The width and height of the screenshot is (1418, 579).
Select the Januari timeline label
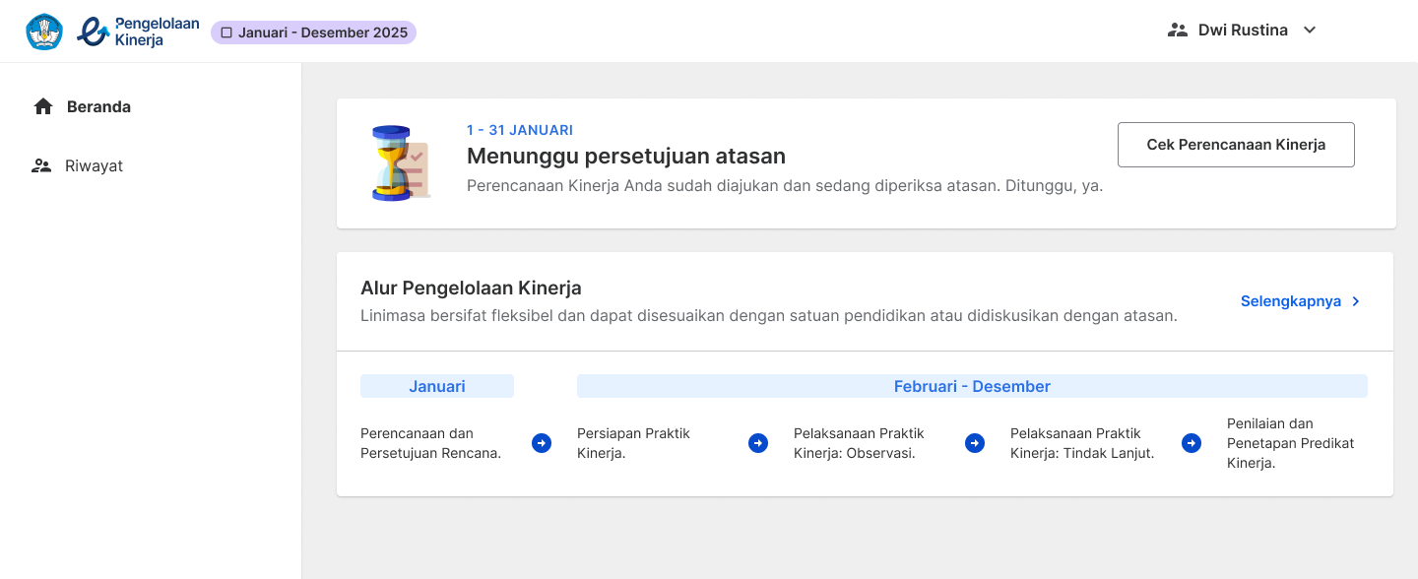[437, 386]
